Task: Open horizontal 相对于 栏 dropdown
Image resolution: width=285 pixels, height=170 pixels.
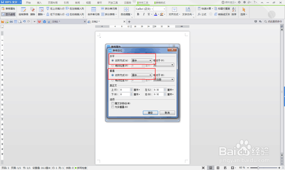Action: 164,65
